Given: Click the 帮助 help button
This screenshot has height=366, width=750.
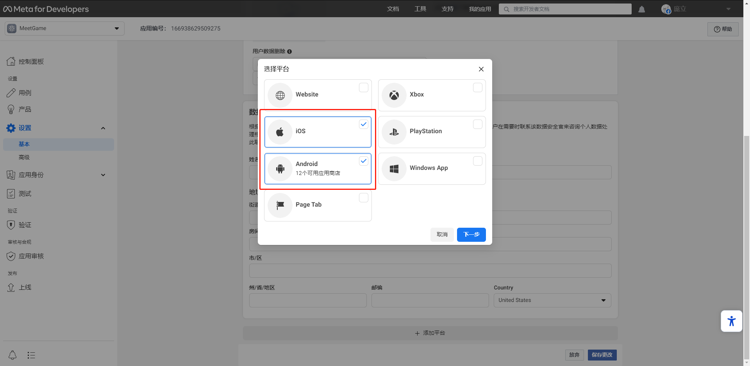Looking at the screenshot, I should tap(723, 29).
